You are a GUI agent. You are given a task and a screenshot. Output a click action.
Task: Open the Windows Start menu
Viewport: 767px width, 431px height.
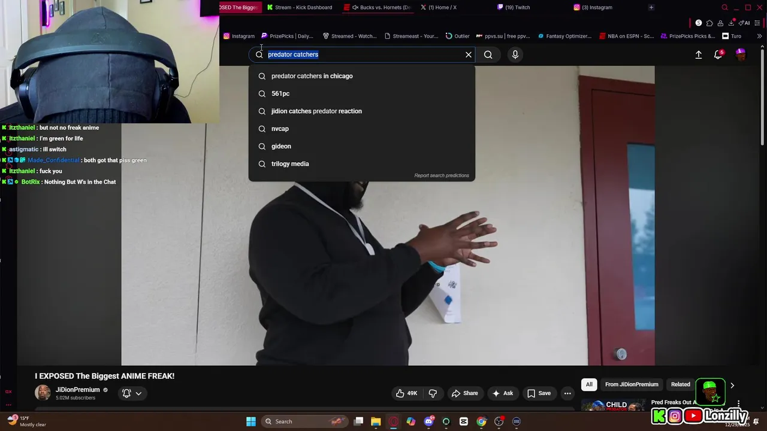tap(251, 421)
